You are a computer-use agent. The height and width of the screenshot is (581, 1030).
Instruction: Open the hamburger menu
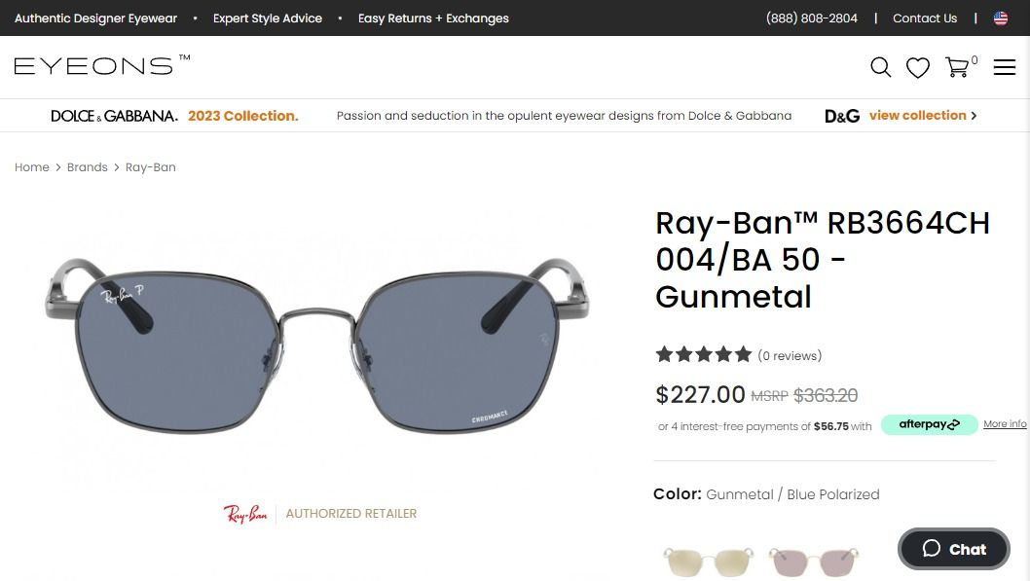tap(1005, 66)
